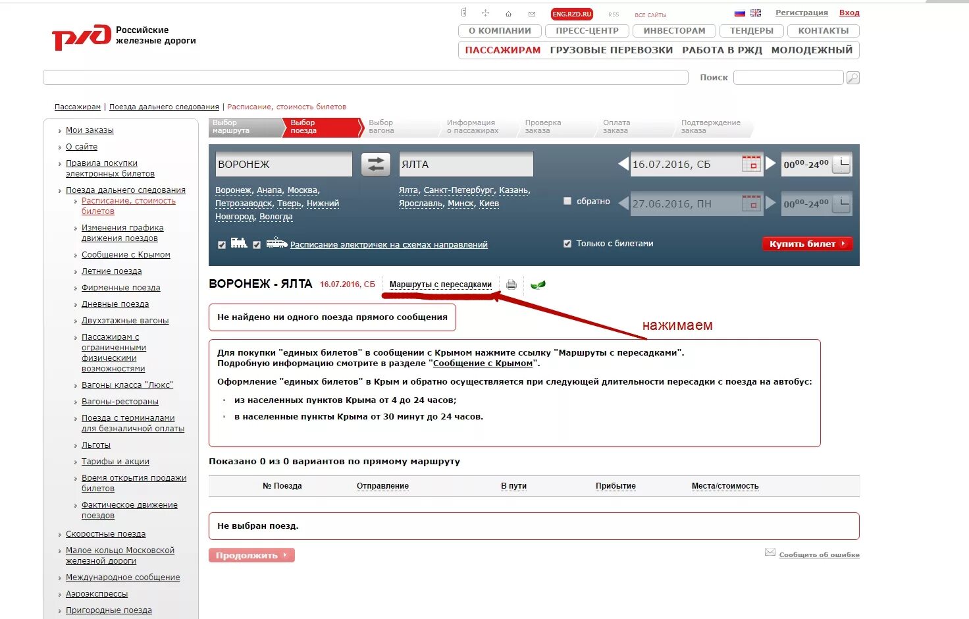Image resolution: width=969 pixels, height=619 pixels.
Task: Go to 'Выбор маршрута' step
Action: (244, 127)
